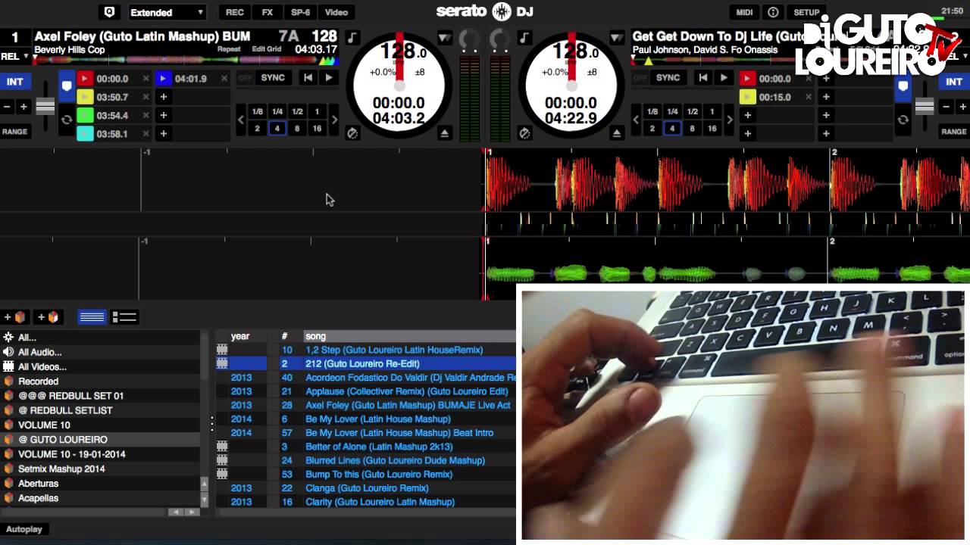This screenshot has height=545, width=970.
Task: Jump to track start on right deck
Action: click(x=703, y=78)
